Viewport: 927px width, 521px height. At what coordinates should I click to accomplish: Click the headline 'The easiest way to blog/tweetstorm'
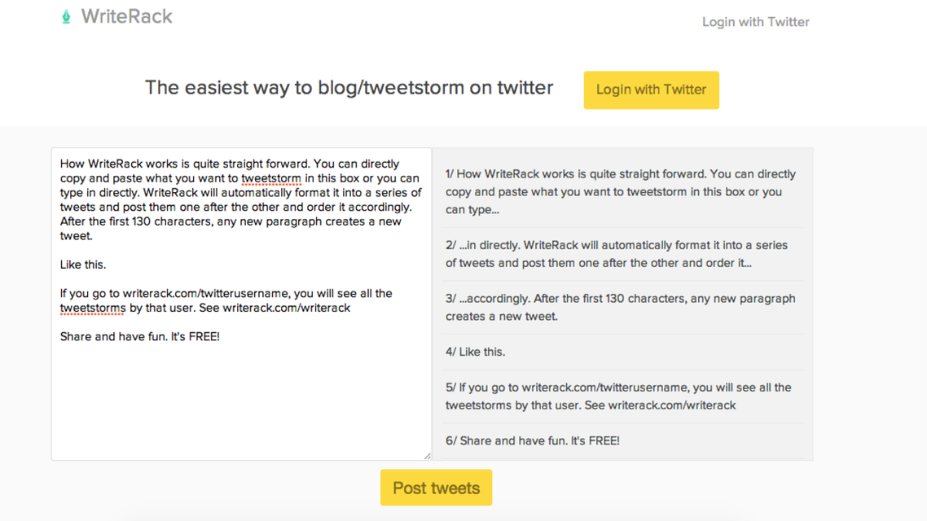pos(349,87)
